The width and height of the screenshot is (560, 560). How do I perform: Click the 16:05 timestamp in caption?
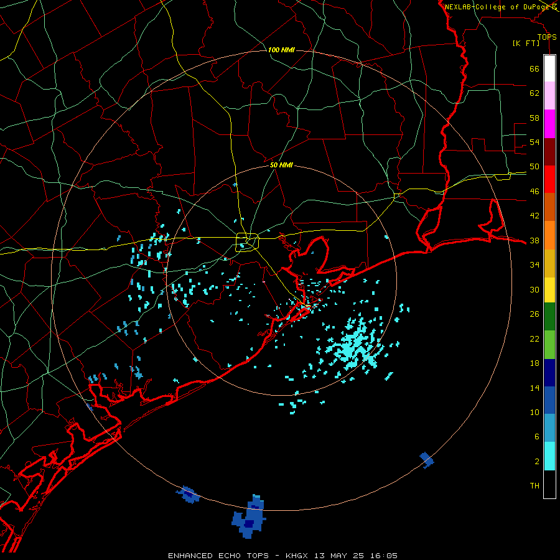(x=384, y=556)
